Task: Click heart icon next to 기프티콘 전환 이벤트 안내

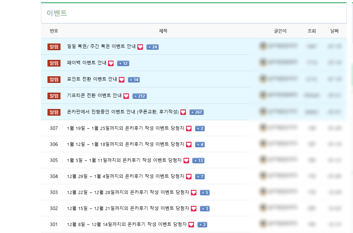Action: coord(126,96)
